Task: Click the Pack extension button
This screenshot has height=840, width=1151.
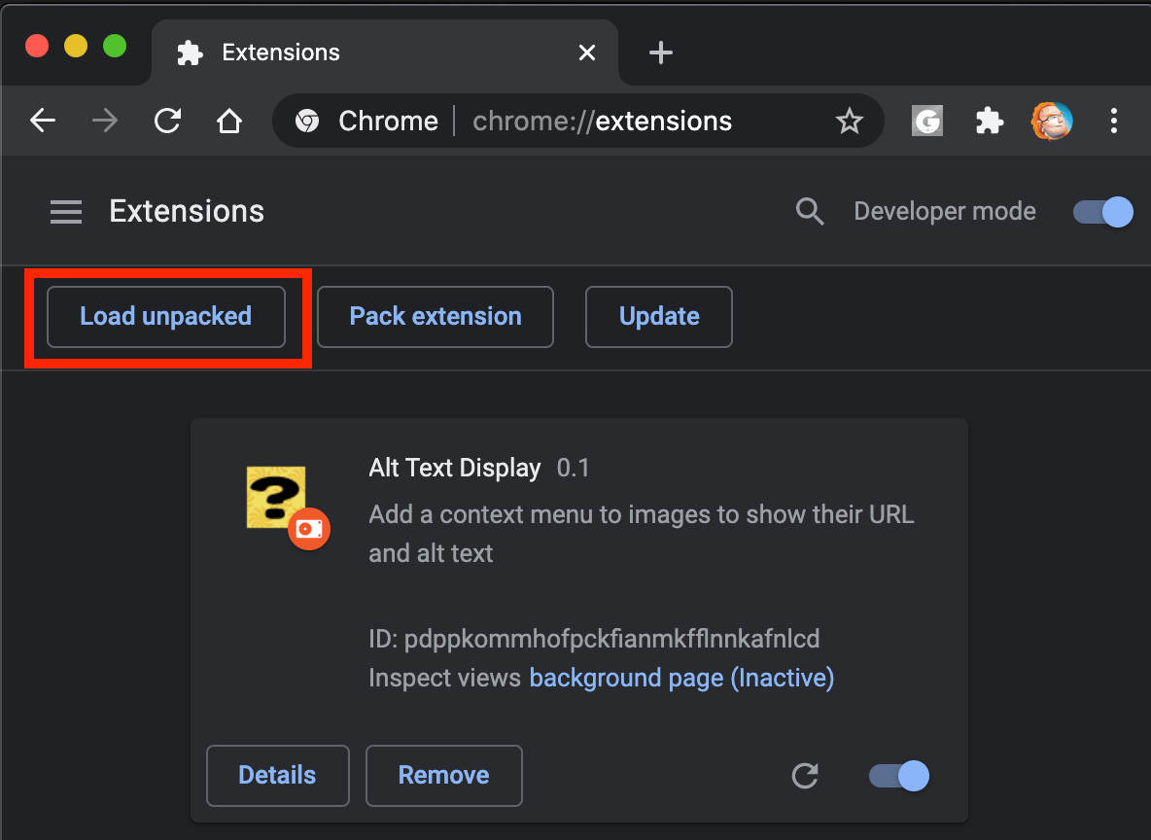Action: pyautogui.click(x=435, y=317)
